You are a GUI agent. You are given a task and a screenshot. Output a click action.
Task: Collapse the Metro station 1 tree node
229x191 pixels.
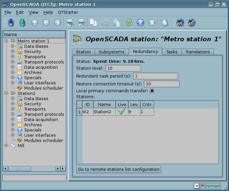coord(6,41)
